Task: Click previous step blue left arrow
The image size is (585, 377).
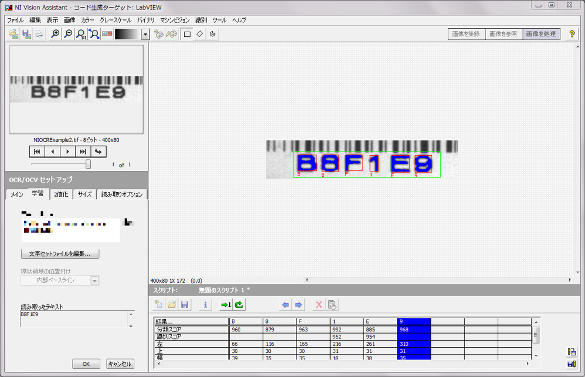Action: point(285,305)
